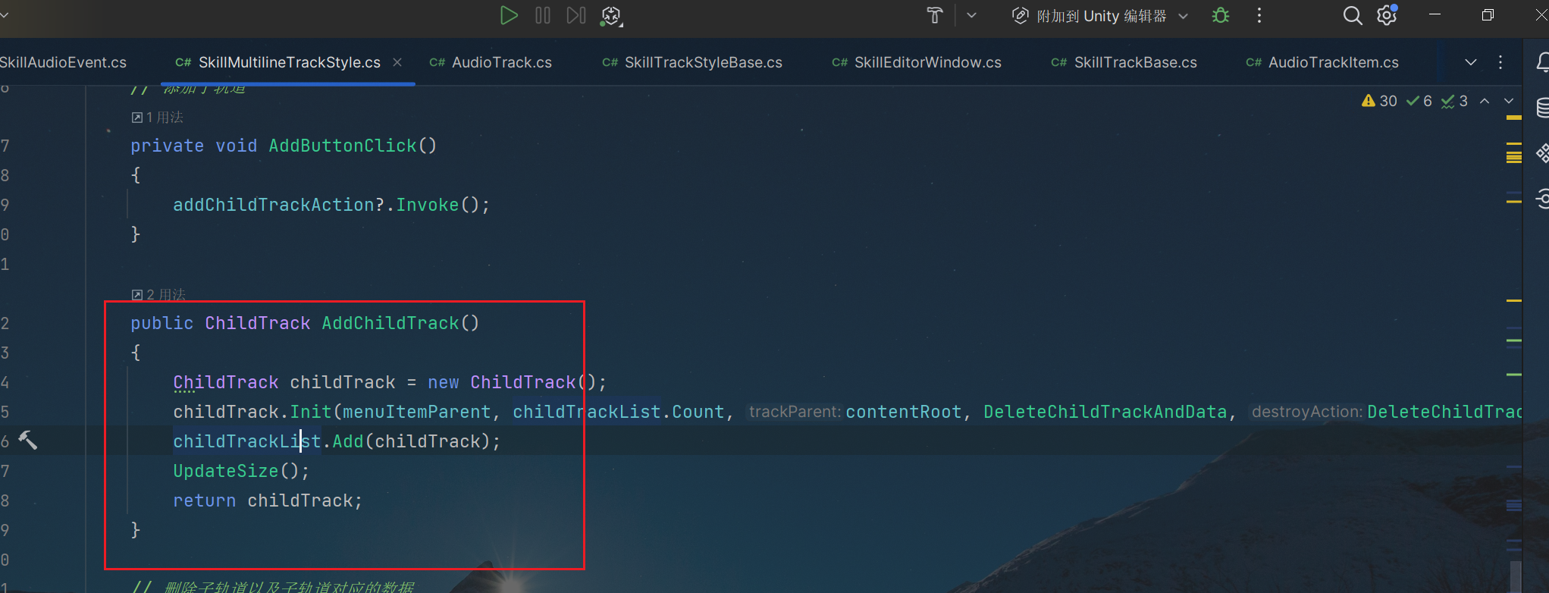1549x593 pixels.
Task: Open the editor tab options menu dots
Action: pyautogui.click(x=1500, y=62)
